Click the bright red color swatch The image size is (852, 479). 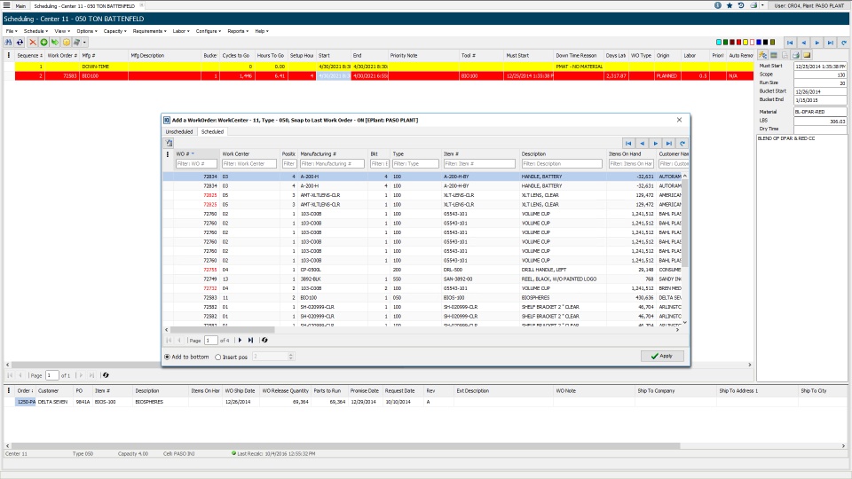[x=738, y=43]
